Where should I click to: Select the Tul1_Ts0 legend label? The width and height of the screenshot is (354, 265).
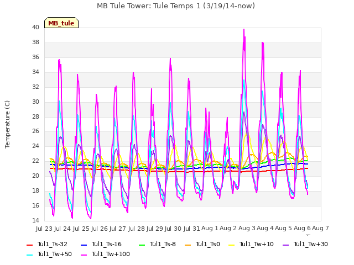208,244
